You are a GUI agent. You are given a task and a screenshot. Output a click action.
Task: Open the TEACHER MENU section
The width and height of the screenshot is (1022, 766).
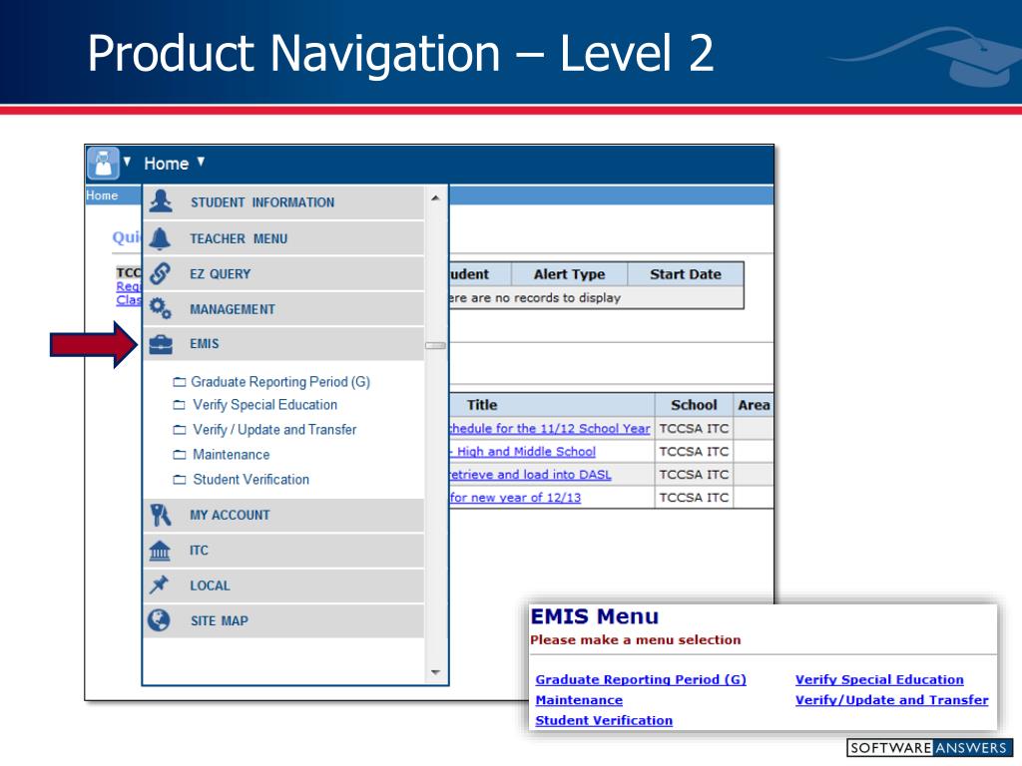click(x=283, y=238)
